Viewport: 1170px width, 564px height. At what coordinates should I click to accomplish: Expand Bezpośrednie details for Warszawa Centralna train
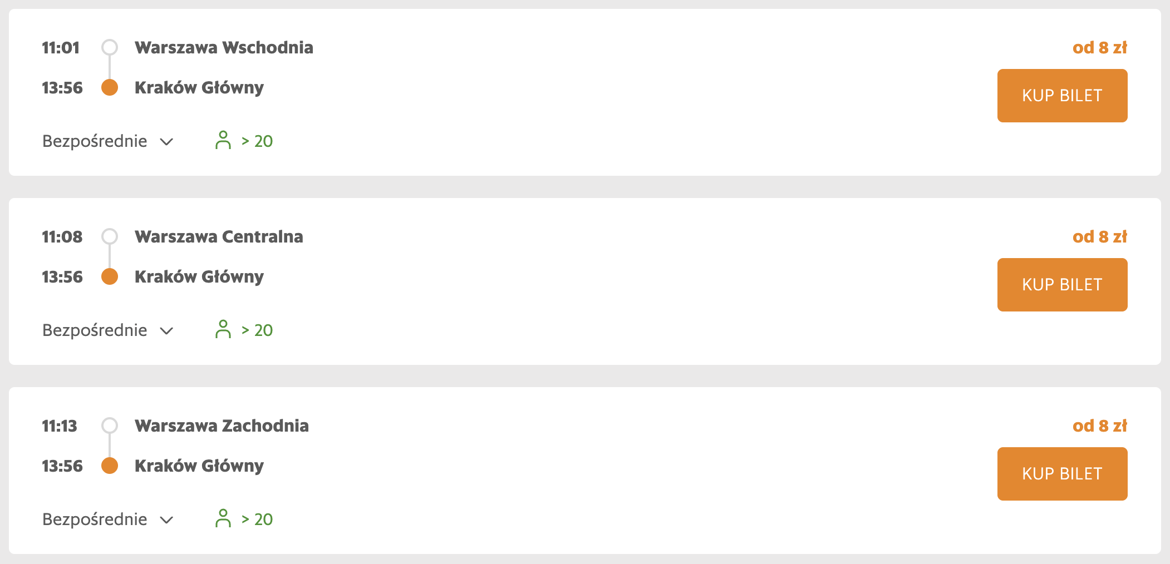108,330
